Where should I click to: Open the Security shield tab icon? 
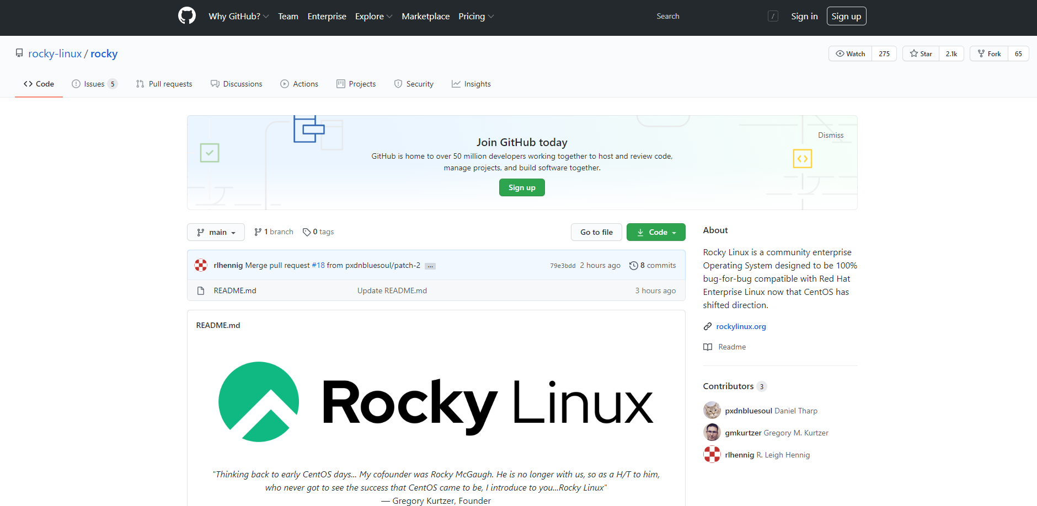pyautogui.click(x=398, y=83)
